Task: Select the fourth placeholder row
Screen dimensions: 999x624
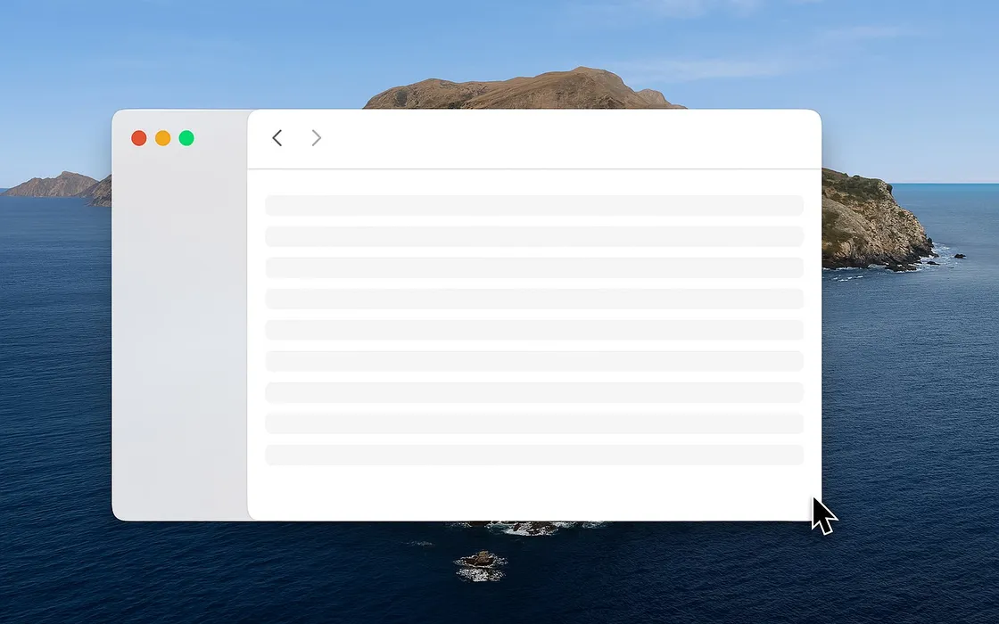Action: 533,299
